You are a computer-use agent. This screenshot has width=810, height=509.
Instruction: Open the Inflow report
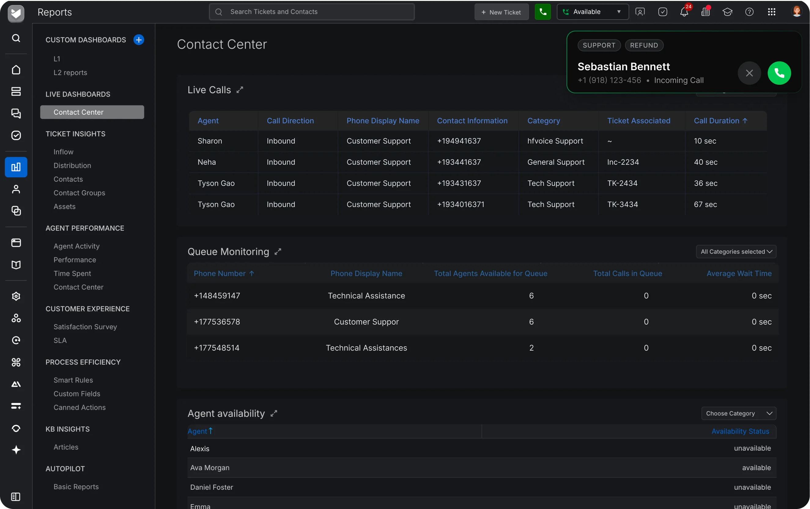click(x=63, y=152)
